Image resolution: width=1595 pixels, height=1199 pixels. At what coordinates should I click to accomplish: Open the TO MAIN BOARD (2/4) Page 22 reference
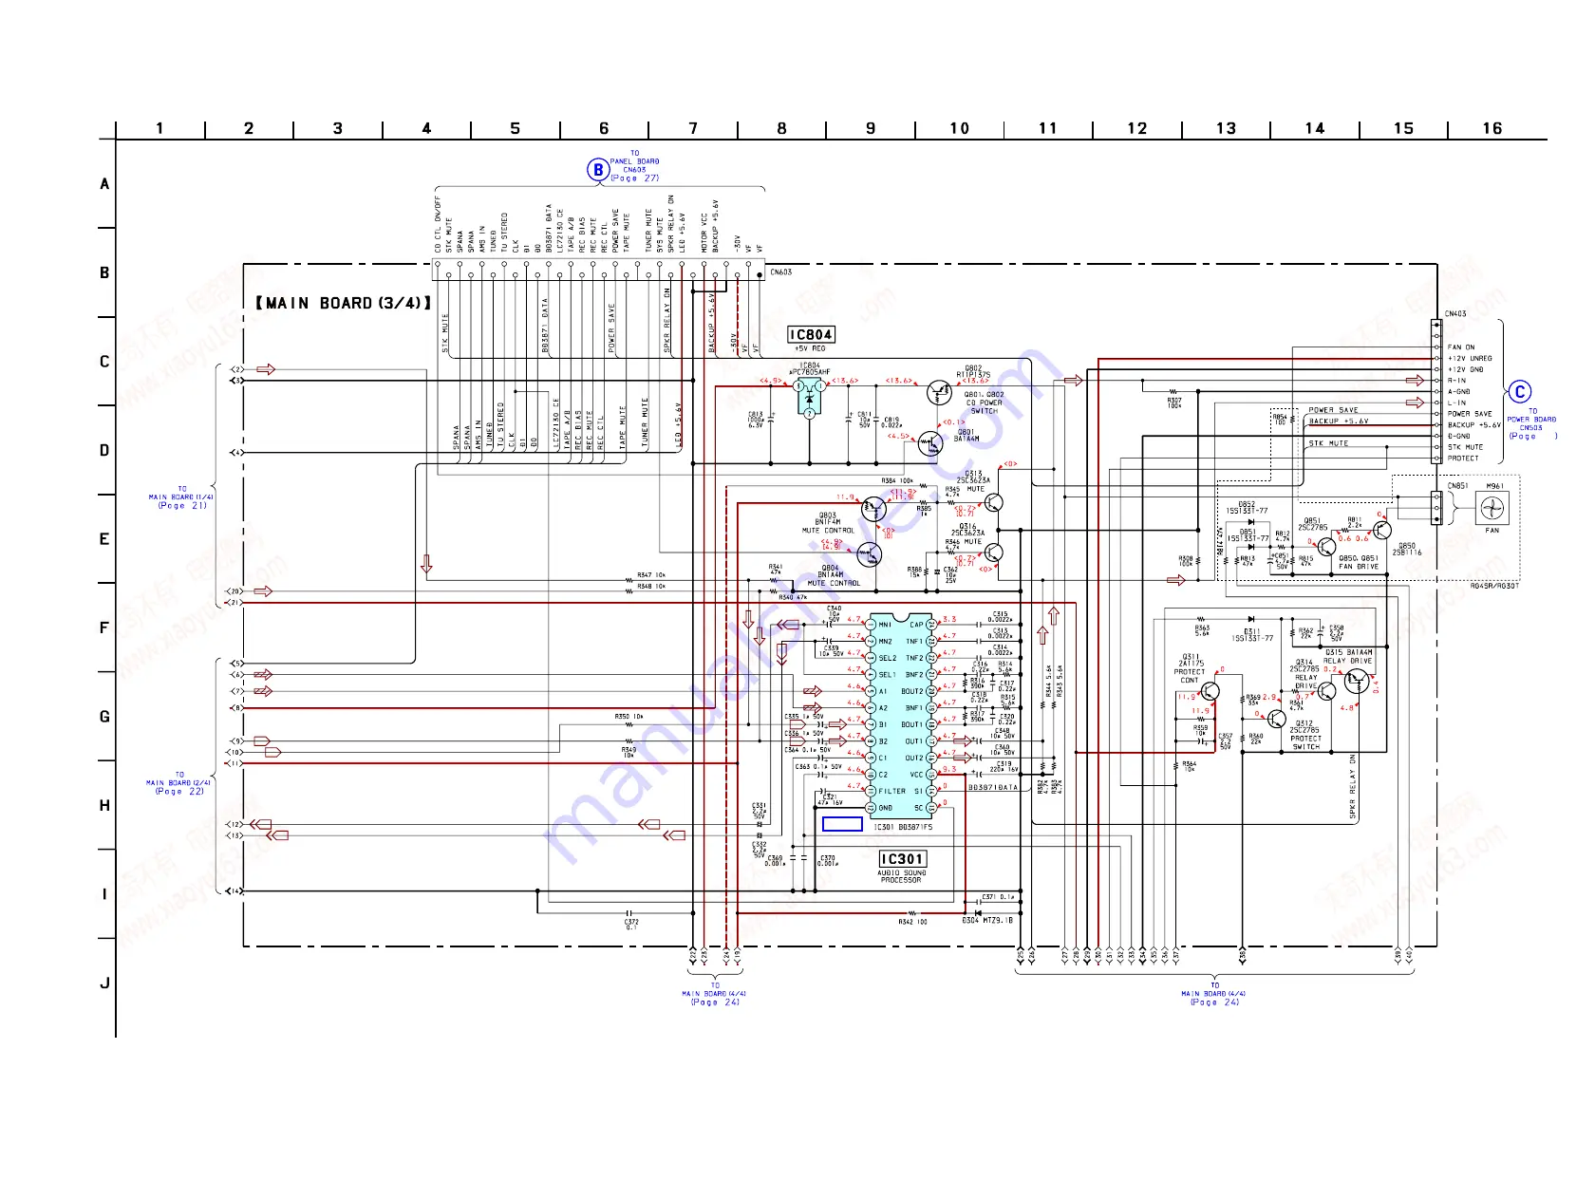(178, 783)
